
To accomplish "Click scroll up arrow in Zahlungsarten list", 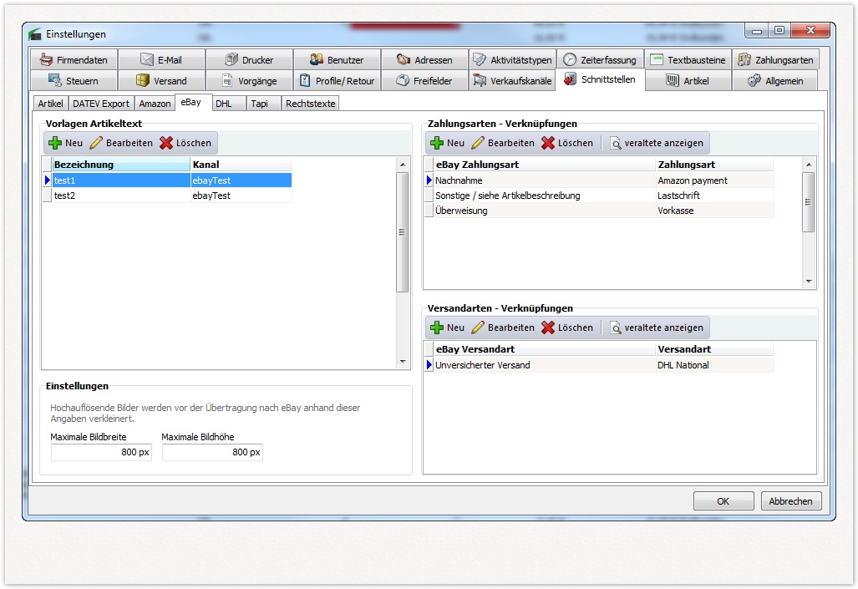I will click(808, 165).
